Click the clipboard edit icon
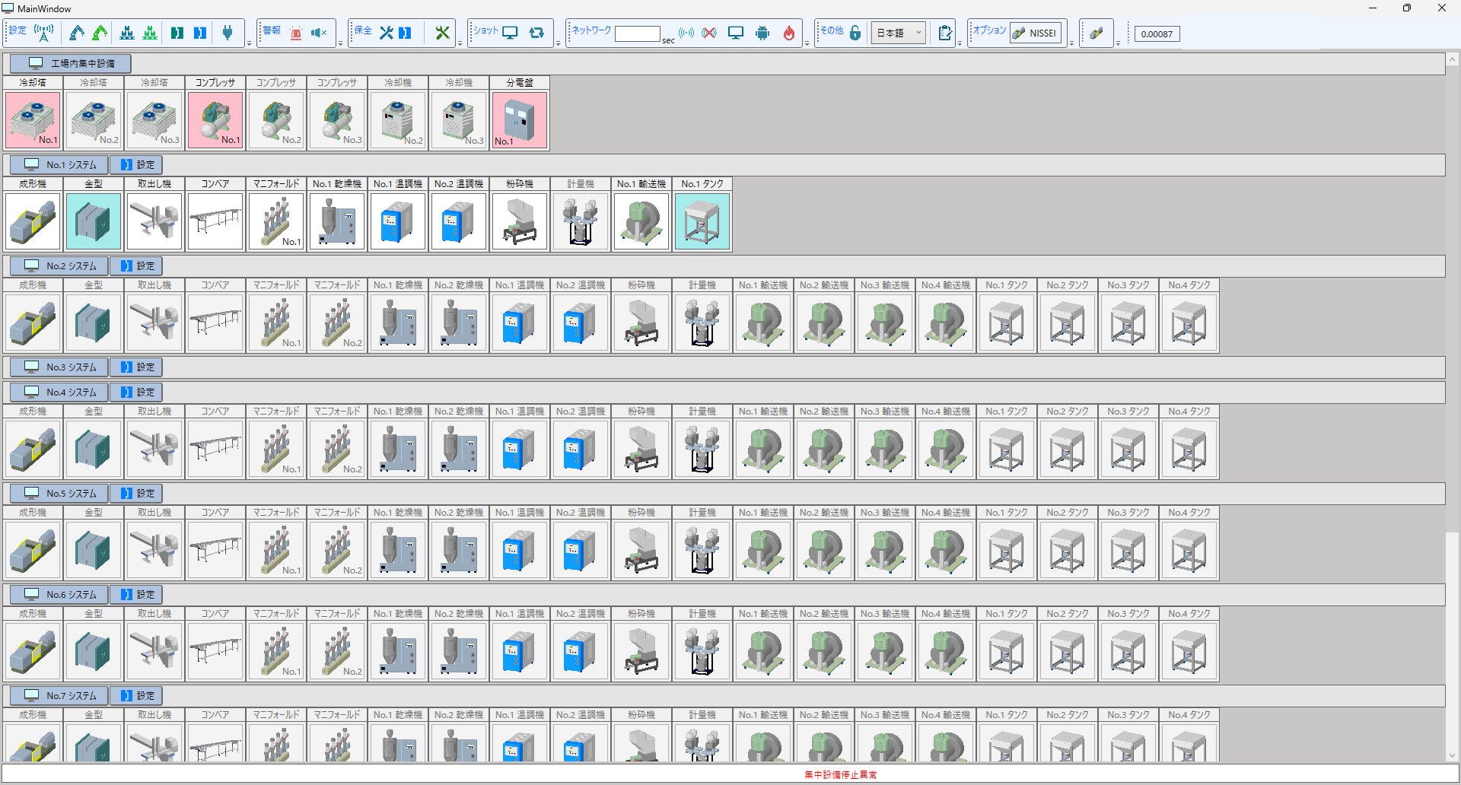This screenshot has width=1461, height=785. point(945,33)
